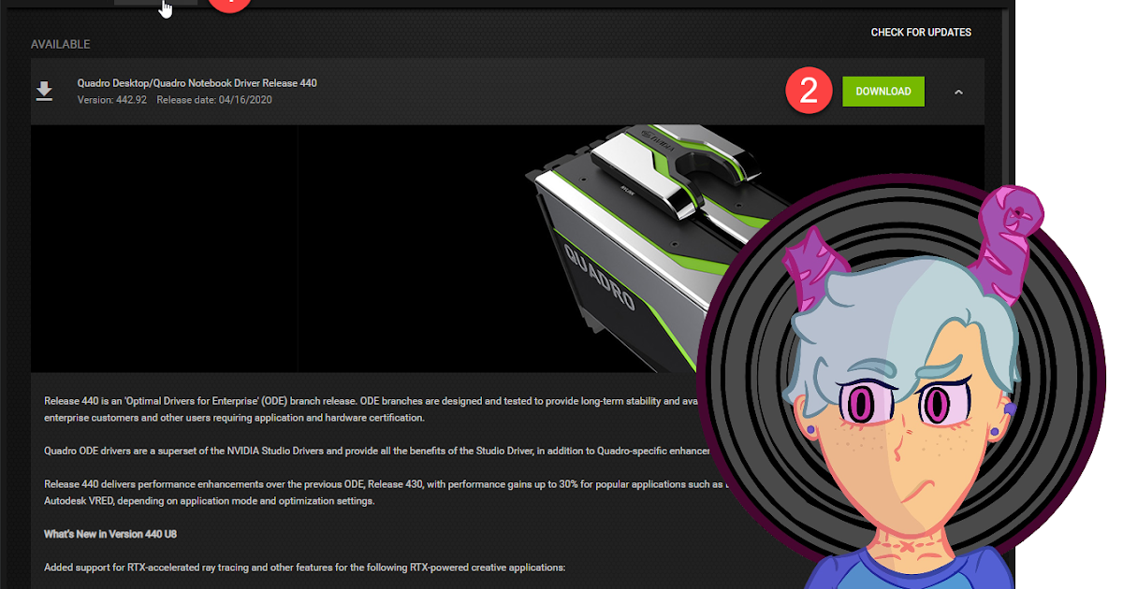Click the AVAILABLE section heading

61,44
